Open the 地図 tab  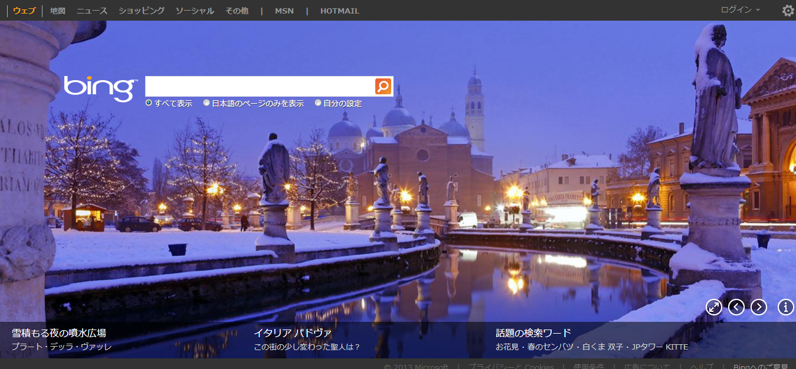58,11
